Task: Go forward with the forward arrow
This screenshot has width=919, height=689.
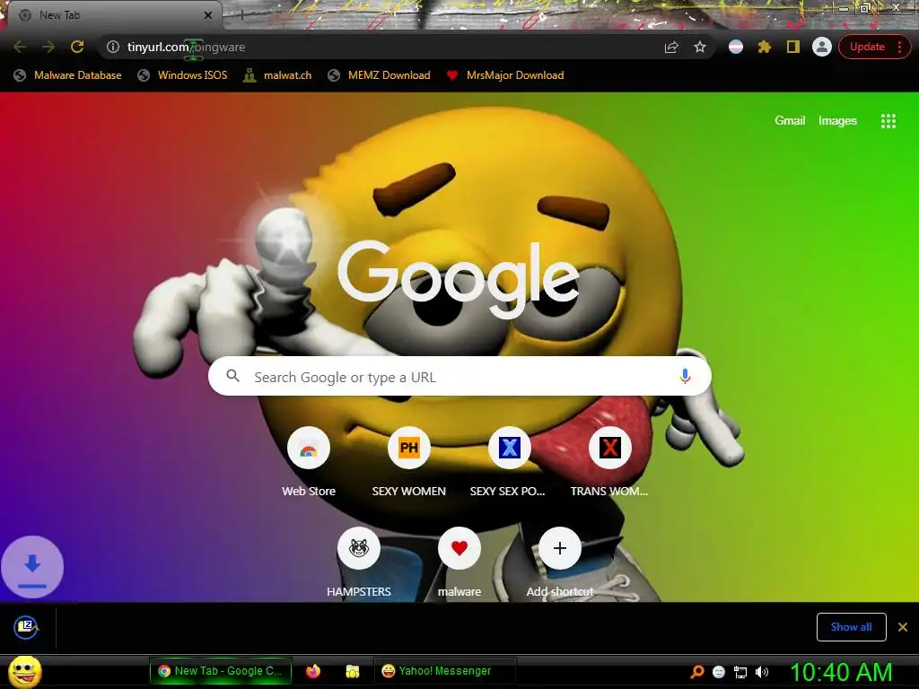Action: coord(48,47)
